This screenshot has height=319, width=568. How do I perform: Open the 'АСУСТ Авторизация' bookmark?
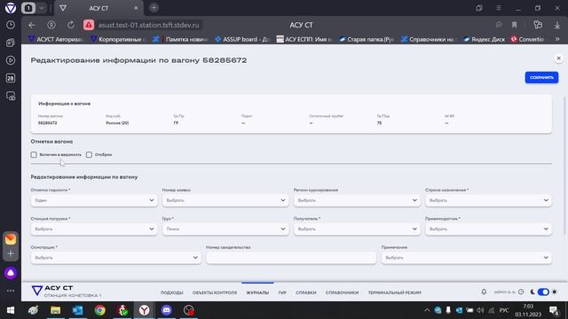pos(56,39)
